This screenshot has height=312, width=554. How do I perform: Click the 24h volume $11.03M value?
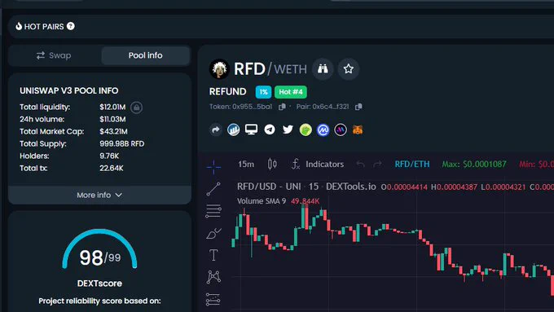(112, 119)
